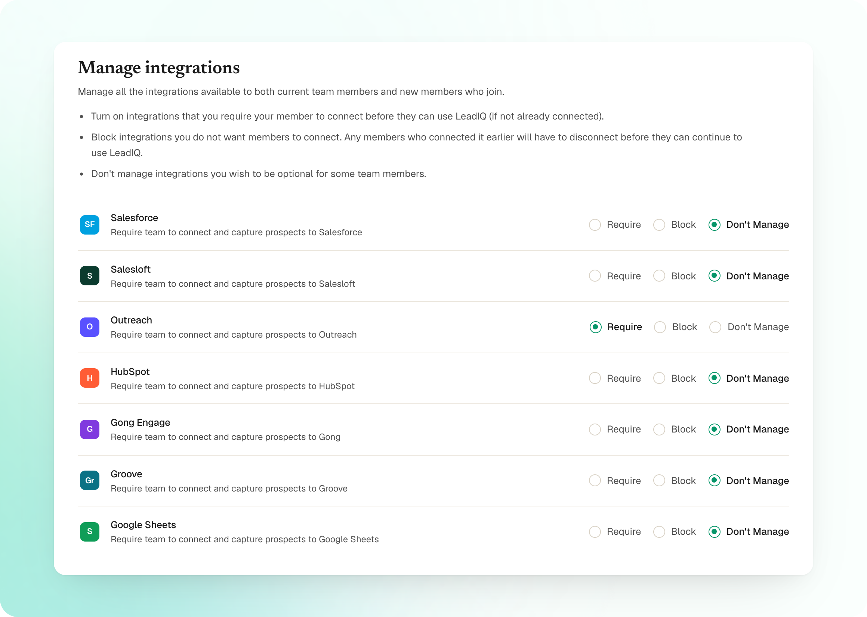
Task: Click the Salesloft dark green S icon
Action: pos(89,276)
